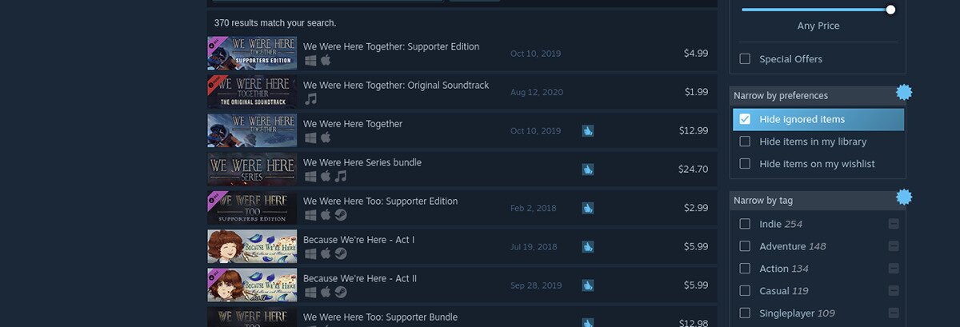Tick the Adventure tag checkbox
Viewport: 960px width, 327px height.
pyautogui.click(x=745, y=246)
